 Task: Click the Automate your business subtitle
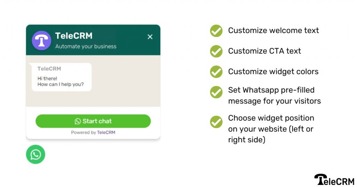(x=86, y=46)
